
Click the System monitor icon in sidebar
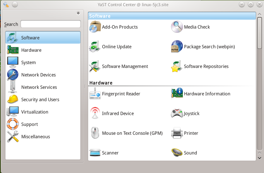tap(13, 62)
